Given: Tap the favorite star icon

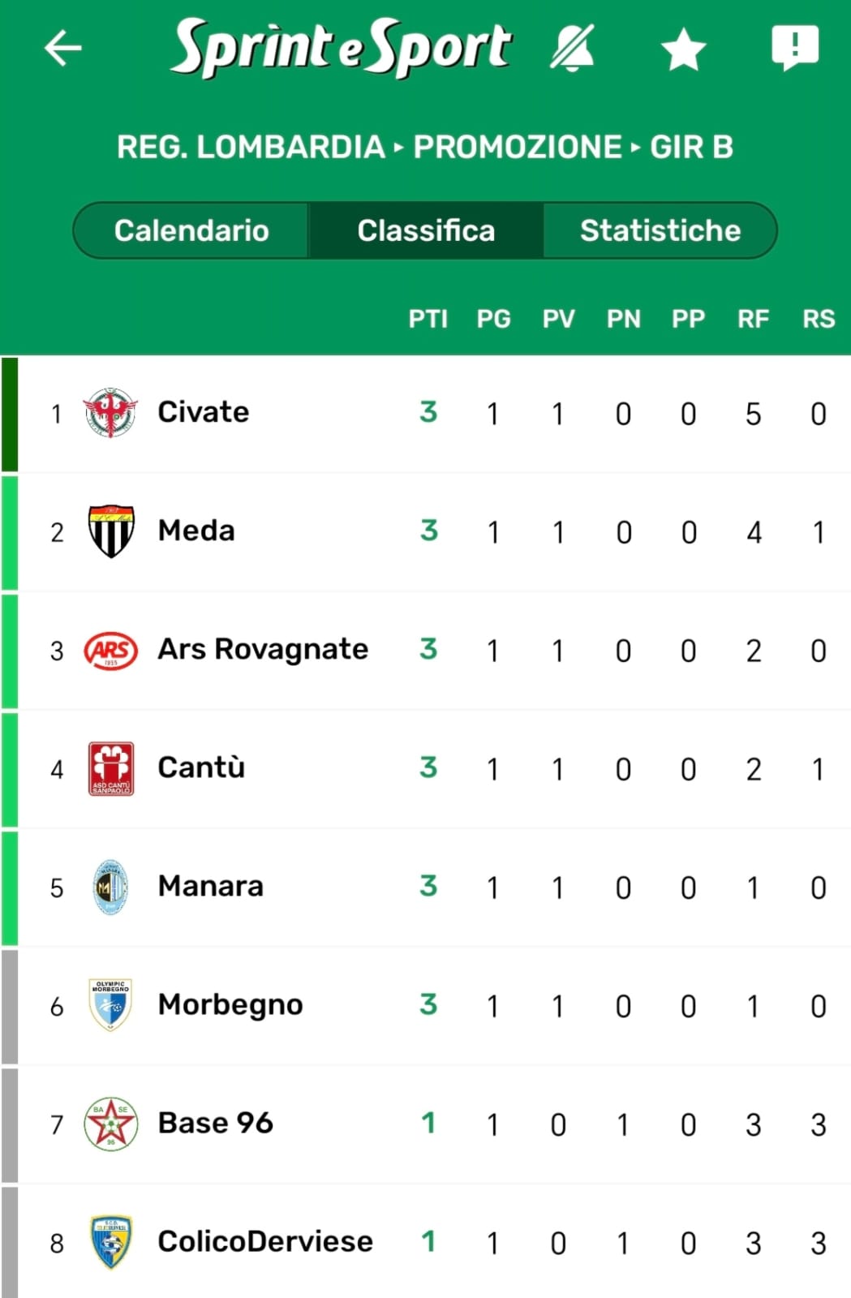Looking at the screenshot, I should pyautogui.click(x=683, y=49).
